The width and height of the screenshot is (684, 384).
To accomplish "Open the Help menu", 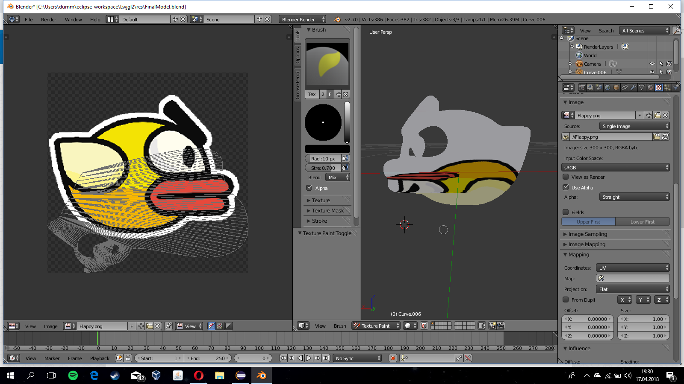I will (x=95, y=20).
